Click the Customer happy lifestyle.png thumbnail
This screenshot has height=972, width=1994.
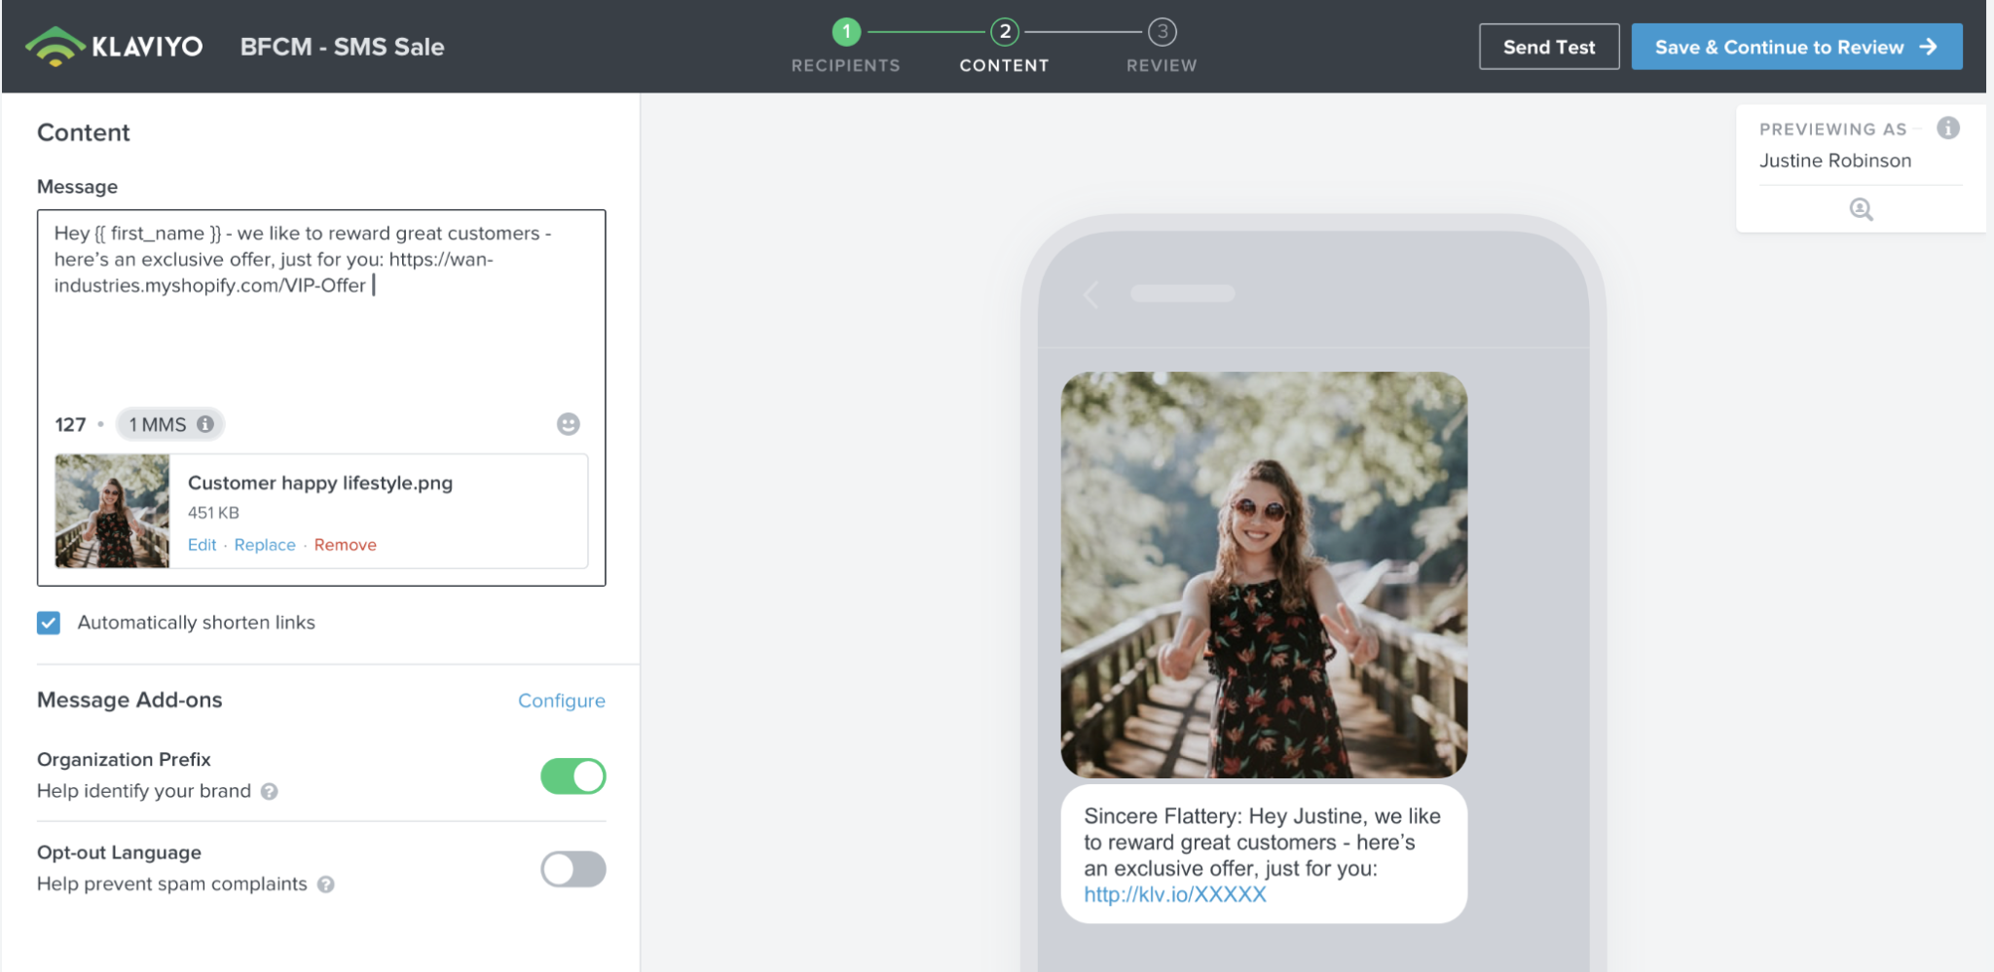coord(112,510)
